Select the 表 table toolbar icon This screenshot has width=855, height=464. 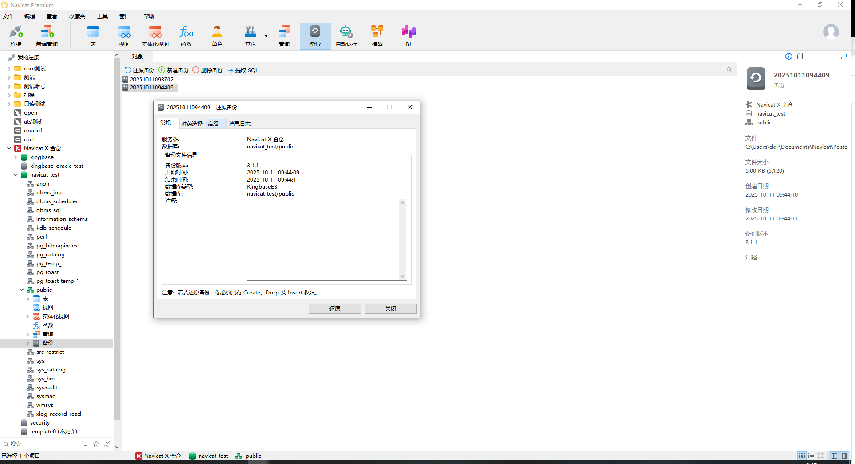tap(93, 36)
